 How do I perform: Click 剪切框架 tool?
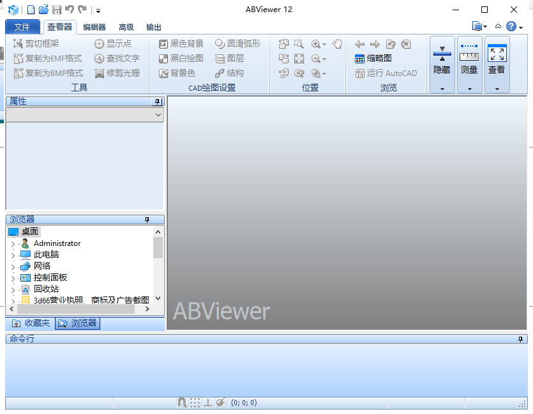(x=36, y=43)
